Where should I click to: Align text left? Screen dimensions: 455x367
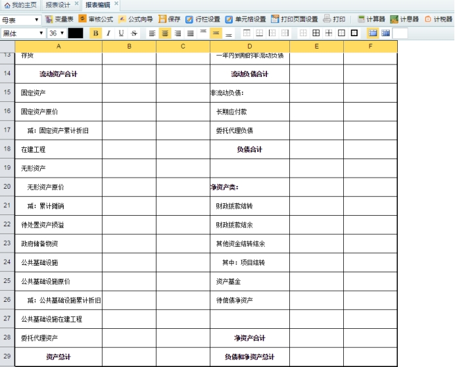coord(152,34)
